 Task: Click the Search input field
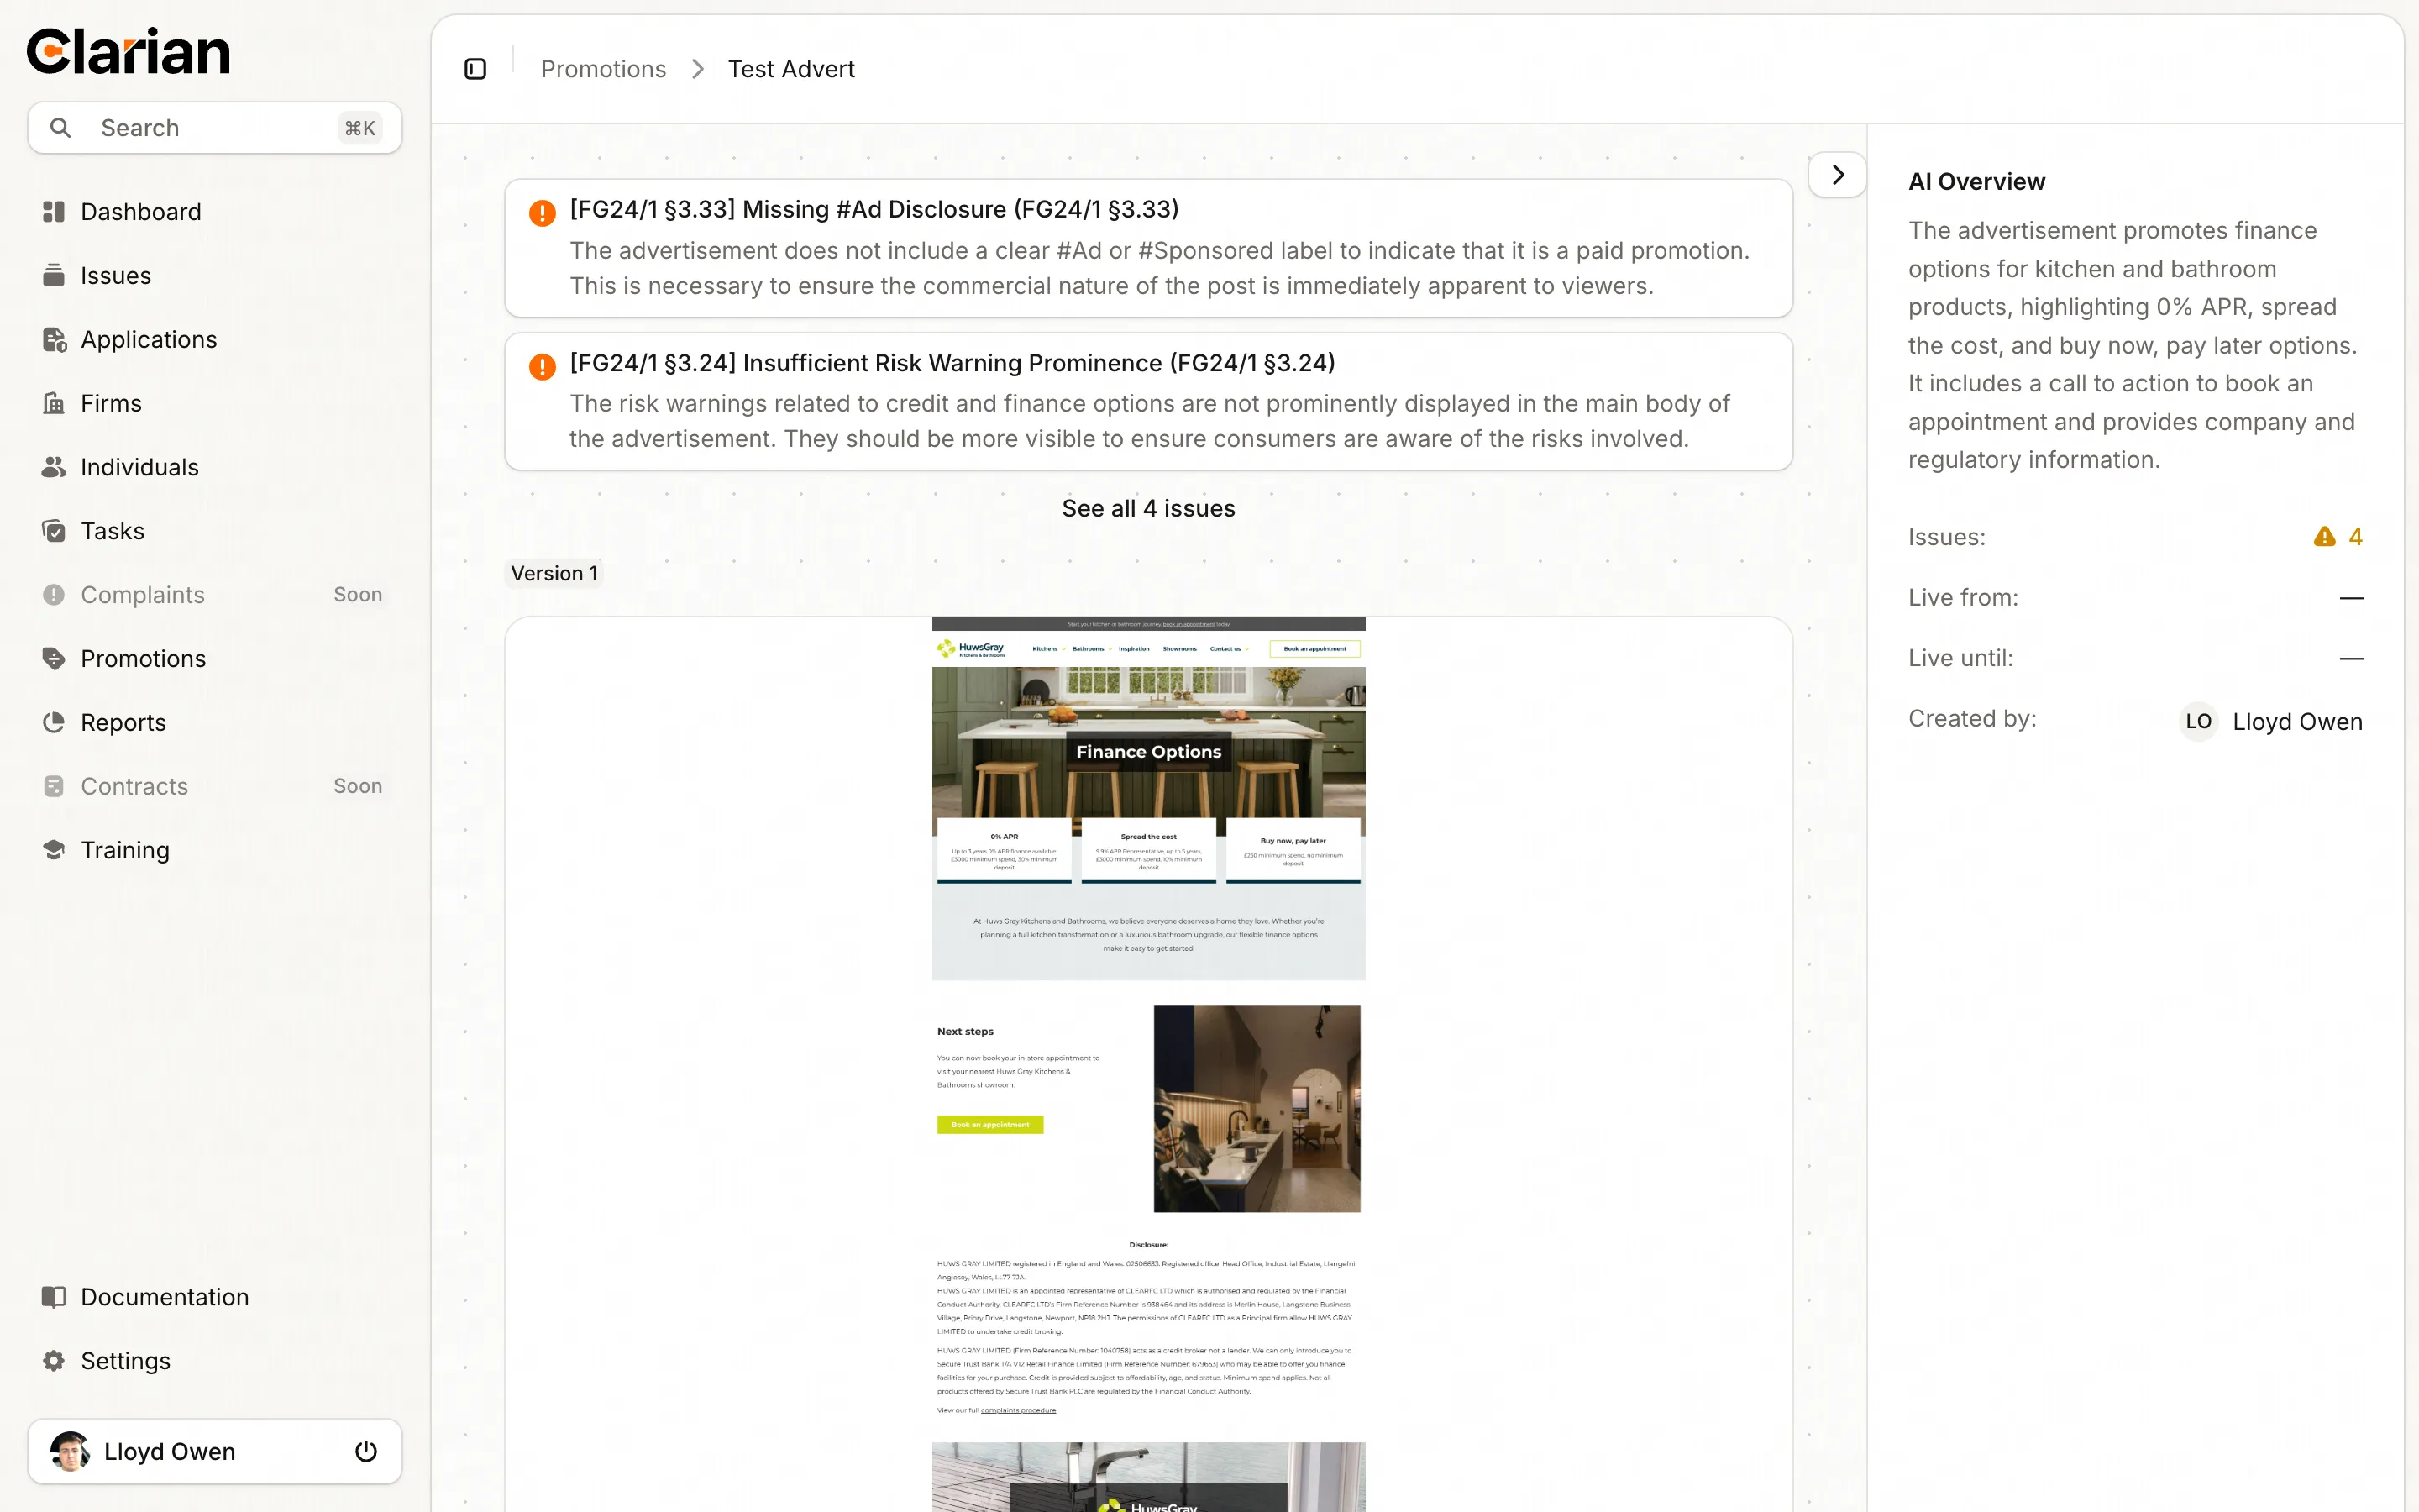coord(200,127)
